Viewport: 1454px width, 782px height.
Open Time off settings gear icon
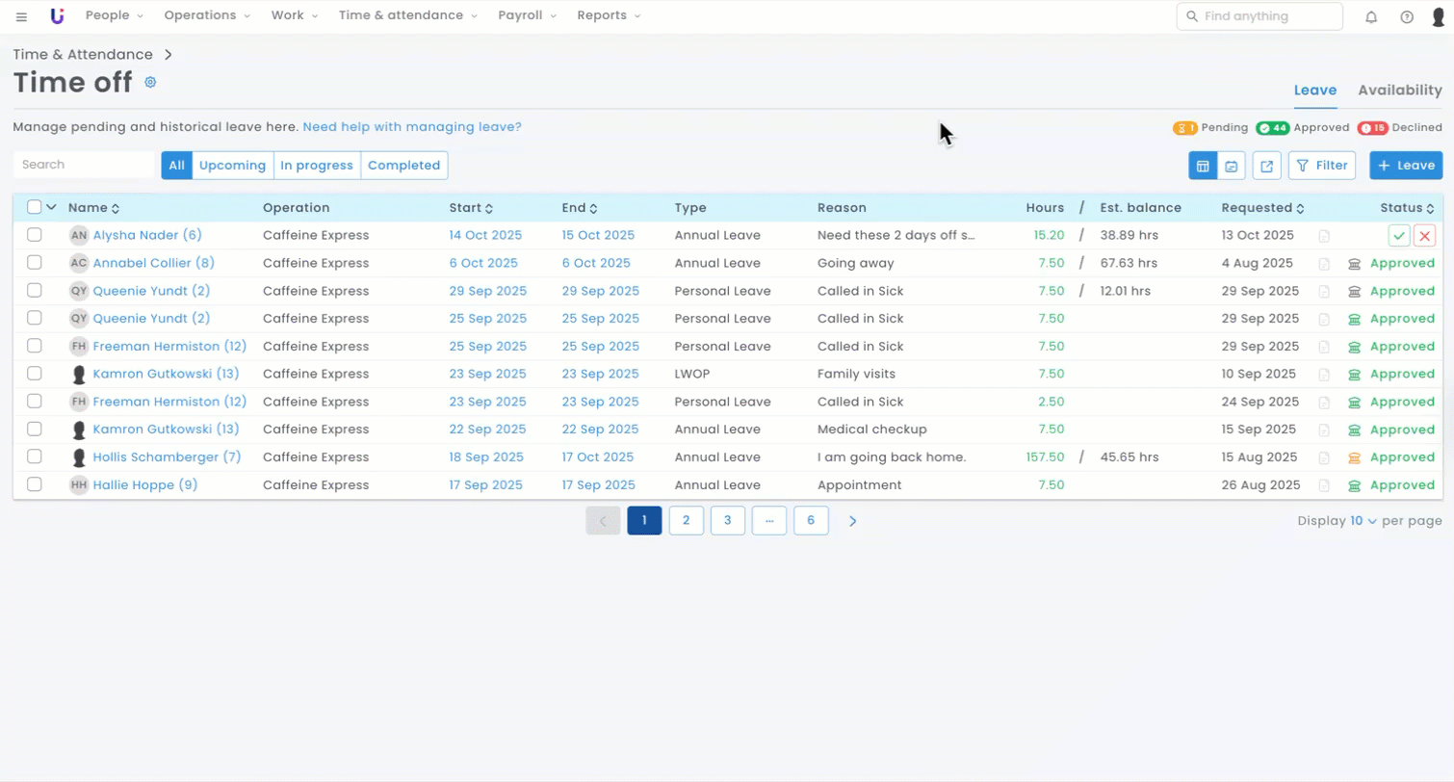tap(150, 82)
